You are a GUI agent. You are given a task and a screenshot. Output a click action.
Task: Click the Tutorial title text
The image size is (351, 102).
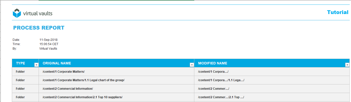[x=337, y=12]
